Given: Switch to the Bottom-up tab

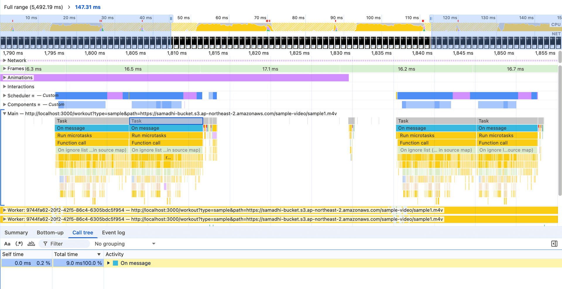Looking at the screenshot, I should click(x=50, y=233).
